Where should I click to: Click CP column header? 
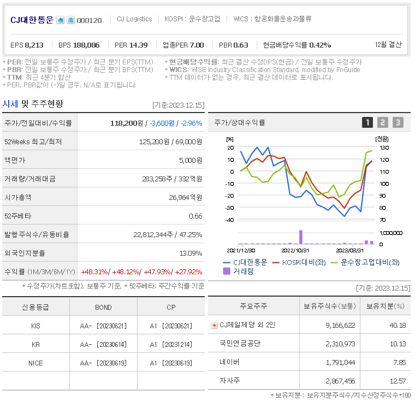pos(171,308)
